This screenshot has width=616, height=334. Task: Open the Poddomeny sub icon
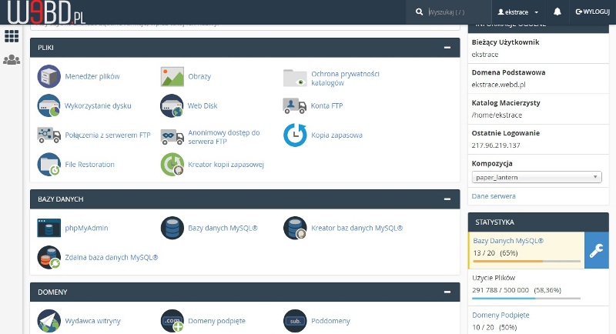(x=295, y=321)
